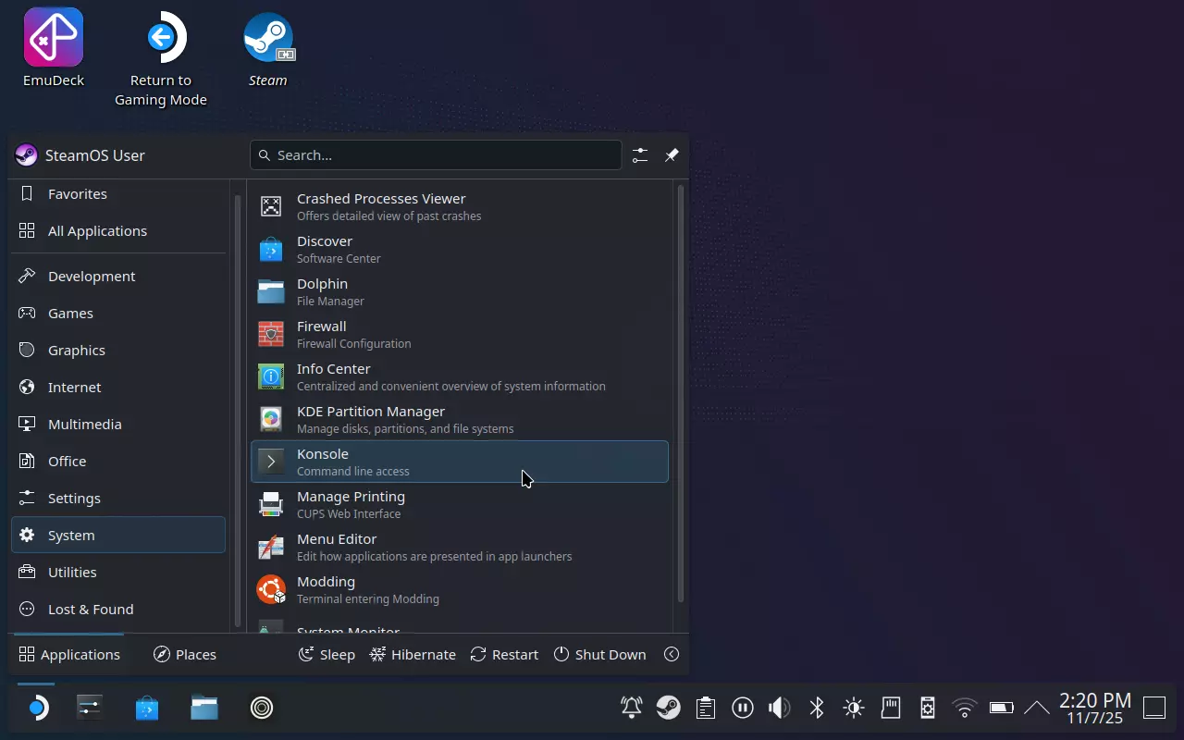Select the Office category
The height and width of the screenshot is (740, 1184).
click(118, 462)
